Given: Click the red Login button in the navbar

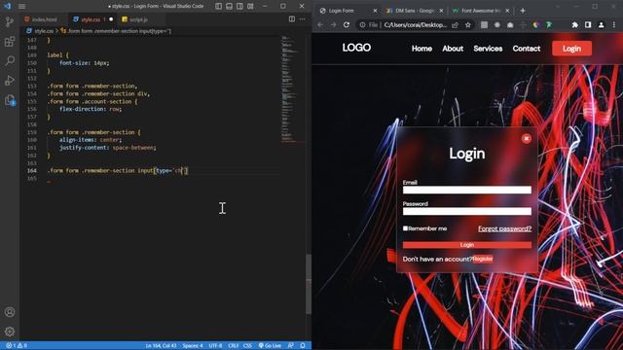Looking at the screenshot, I should [x=571, y=49].
